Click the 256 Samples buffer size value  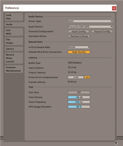(75, 63)
